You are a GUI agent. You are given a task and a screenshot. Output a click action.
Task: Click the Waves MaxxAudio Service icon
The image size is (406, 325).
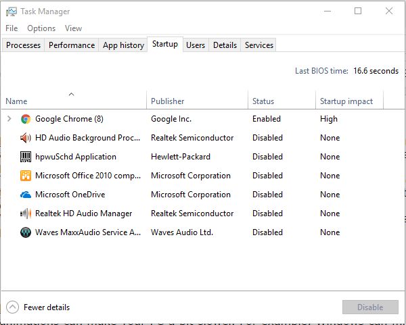tap(26, 232)
